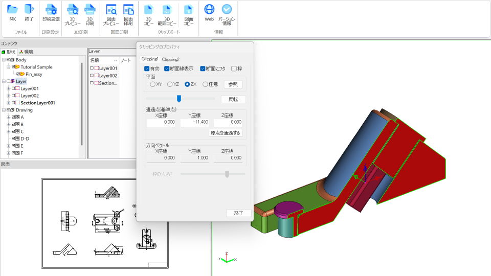Launch the 3Dプレビュー preview tool
The width and height of the screenshot is (491, 276).
pyautogui.click(x=73, y=12)
